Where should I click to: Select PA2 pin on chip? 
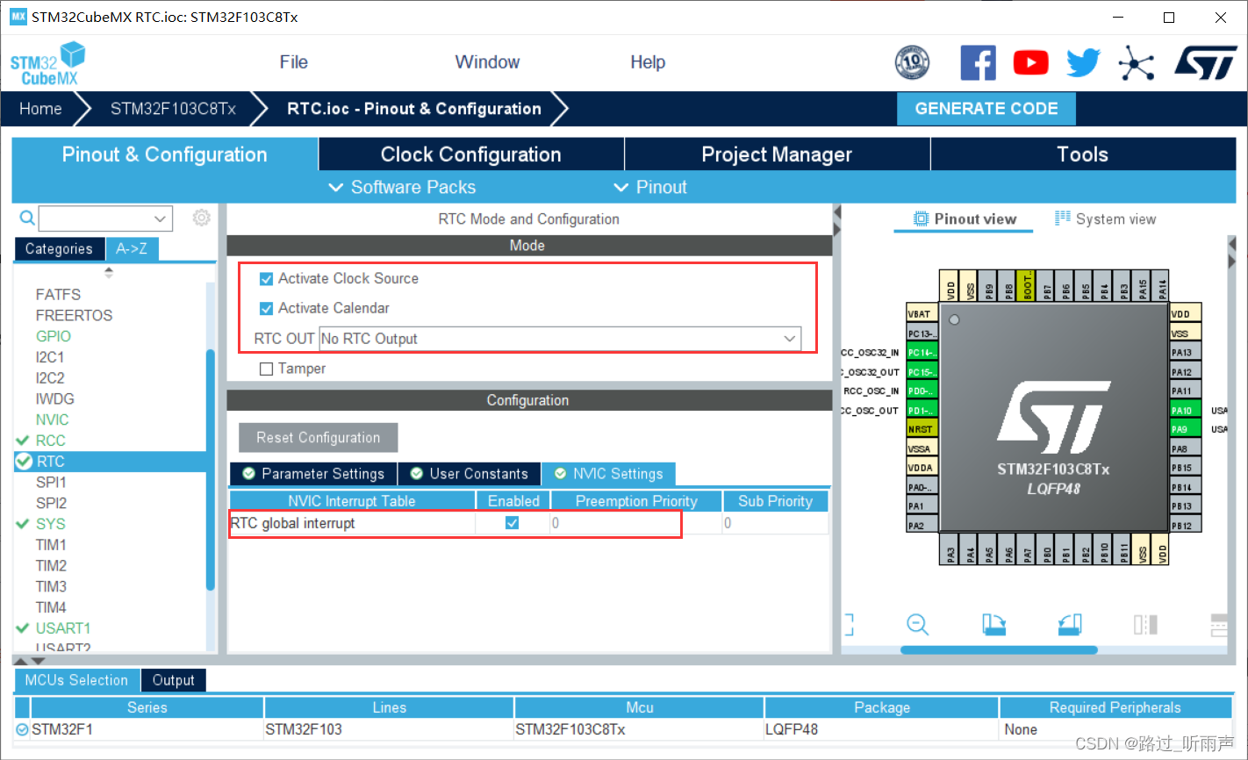tap(922, 526)
